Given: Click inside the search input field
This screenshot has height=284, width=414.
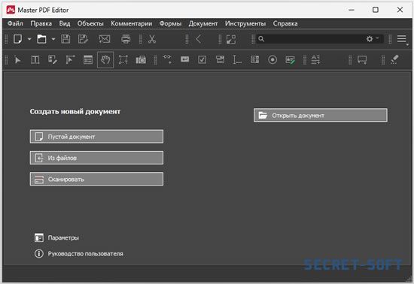Looking at the screenshot, I should [314, 39].
